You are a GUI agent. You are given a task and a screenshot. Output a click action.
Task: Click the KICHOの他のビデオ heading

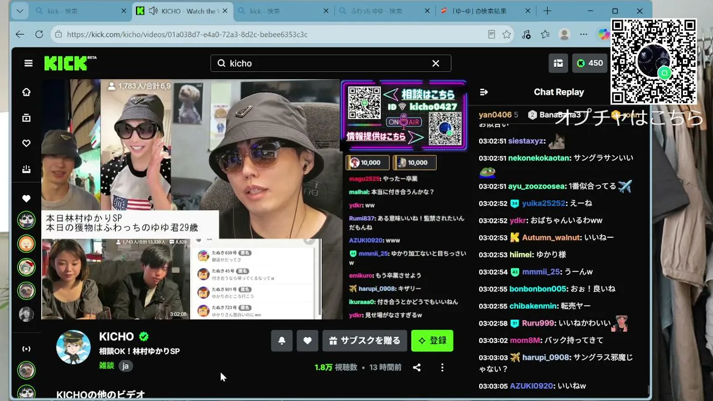[101, 395]
